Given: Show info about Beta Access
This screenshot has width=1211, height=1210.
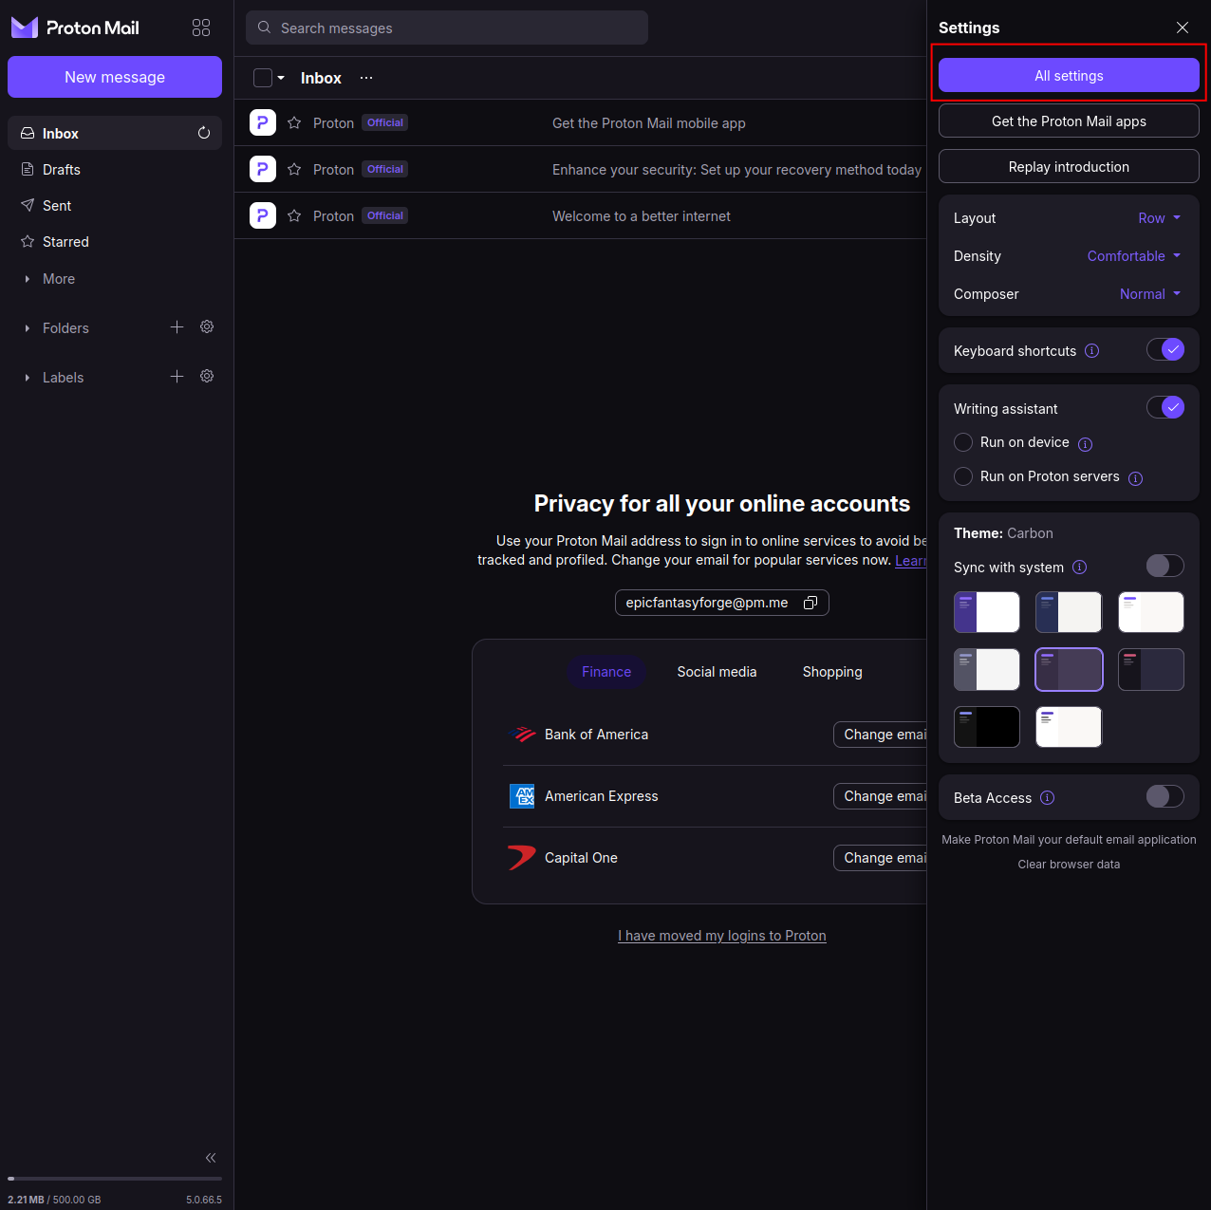Looking at the screenshot, I should pyautogui.click(x=1047, y=797).
